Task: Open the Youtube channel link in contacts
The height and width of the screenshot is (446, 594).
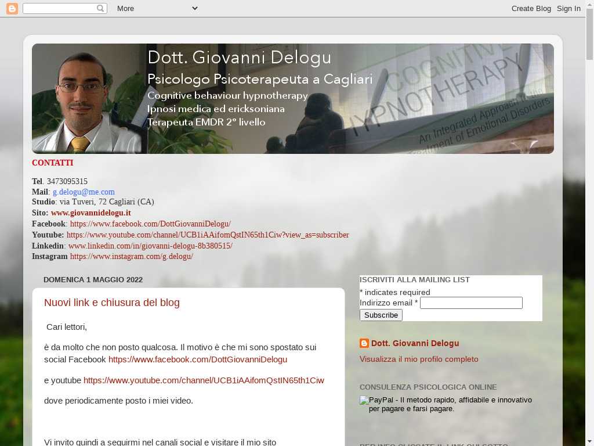Action: click(208, 235)
